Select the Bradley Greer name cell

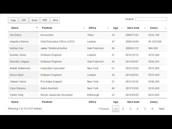(23, 55)
